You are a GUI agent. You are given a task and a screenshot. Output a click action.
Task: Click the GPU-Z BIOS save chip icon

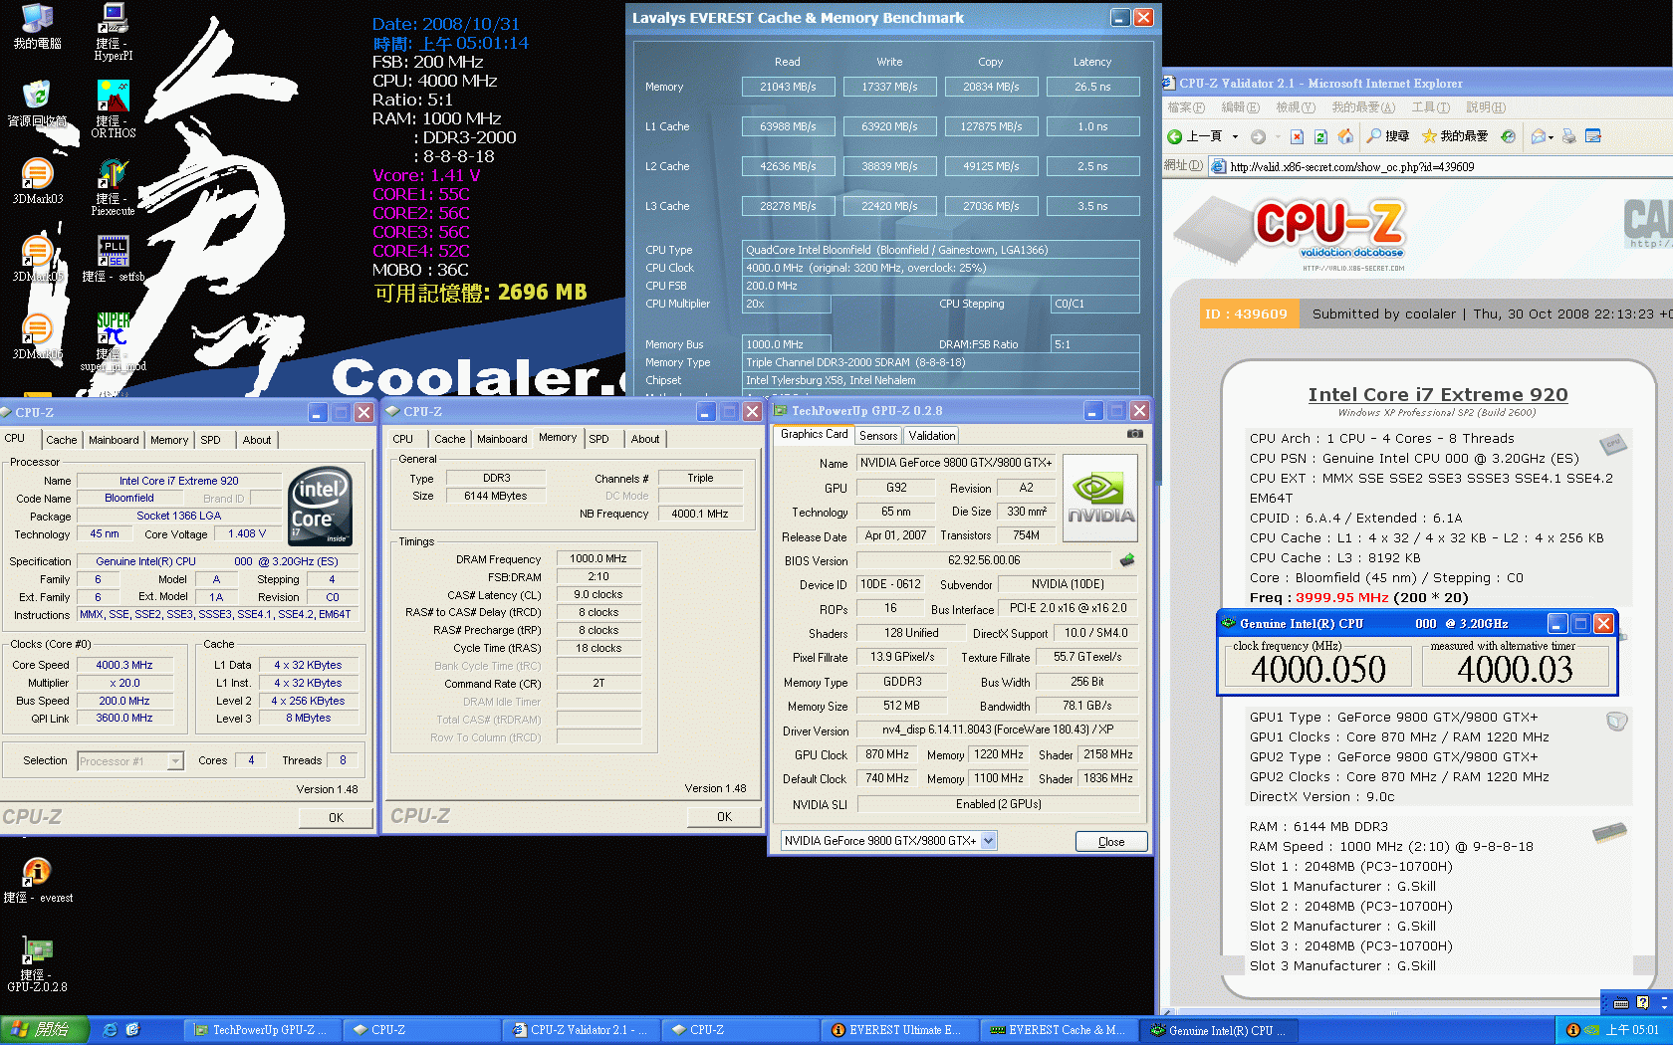[x=1127, y=559]
